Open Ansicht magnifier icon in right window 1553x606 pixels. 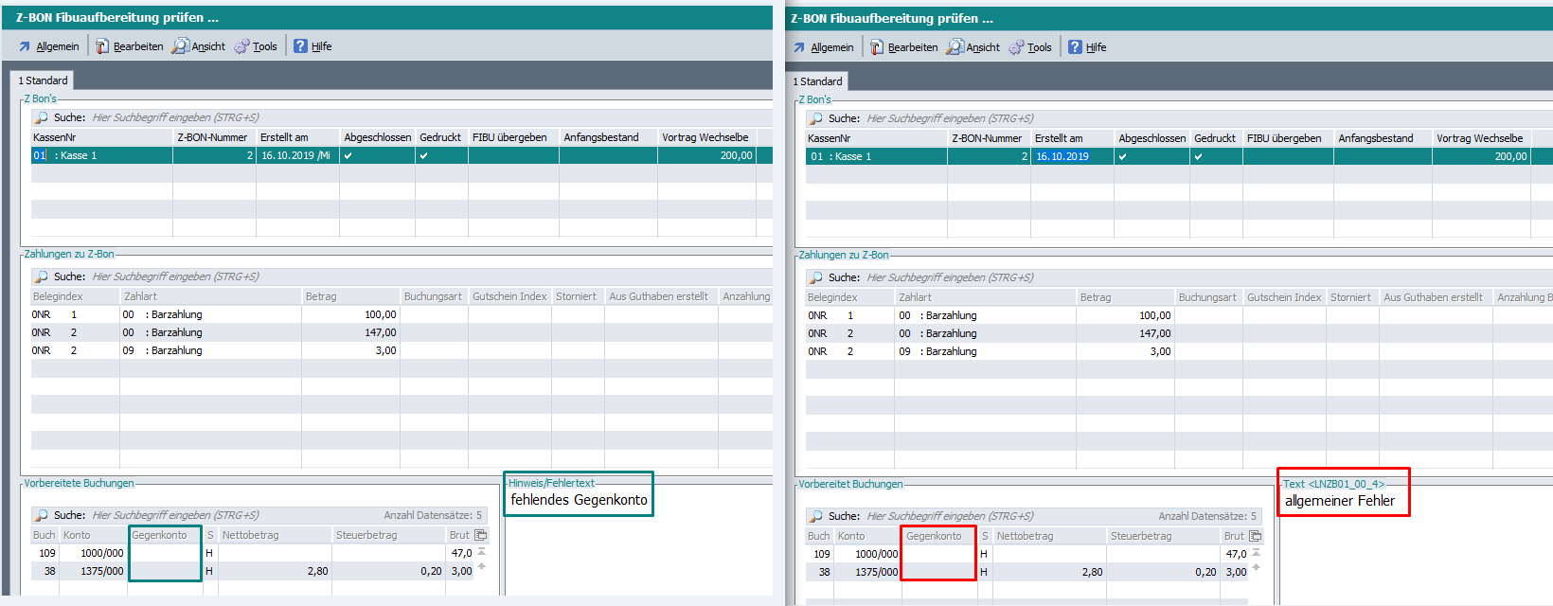[955, 47]
